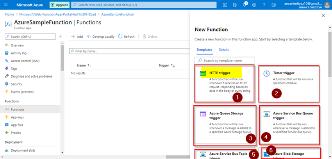Open Directory and subscription filter icon
The image size is (332, 159).
click(235, 5)
